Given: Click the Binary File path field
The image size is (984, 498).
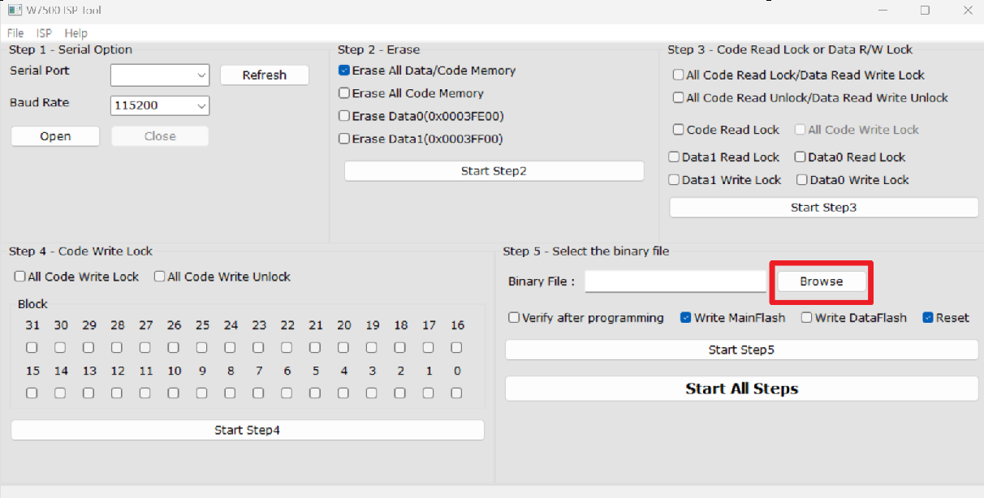Looking at the screenshot, I should (x=675, y=281).
